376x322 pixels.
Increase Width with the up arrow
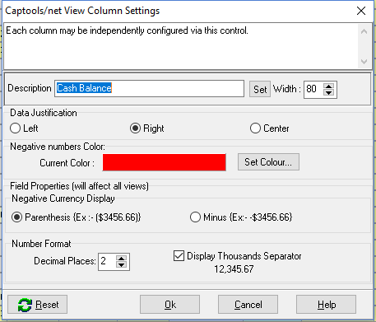coord(328,86)
